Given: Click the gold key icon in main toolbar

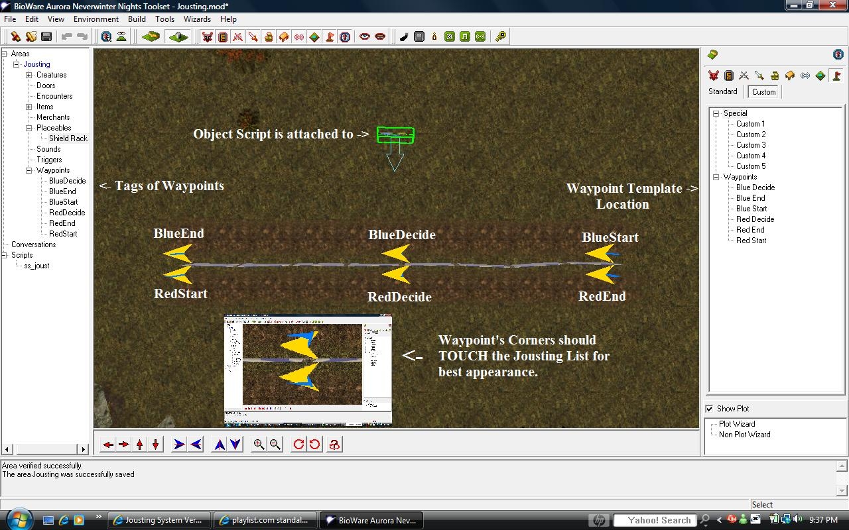Looking at the screenshot, I should pyautogui.click(x=501, y=37).
